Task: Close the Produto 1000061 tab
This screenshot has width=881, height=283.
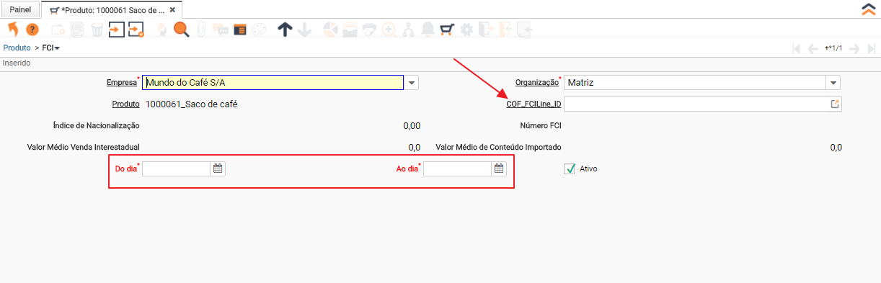Action: point(172,10)
